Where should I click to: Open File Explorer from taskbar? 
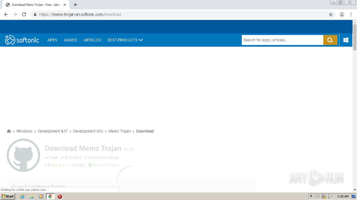click(x=32, y=196)
